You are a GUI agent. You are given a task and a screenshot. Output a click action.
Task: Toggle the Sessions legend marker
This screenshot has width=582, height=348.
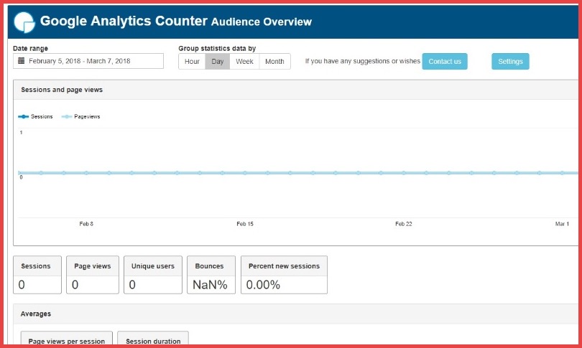(24, 116)
